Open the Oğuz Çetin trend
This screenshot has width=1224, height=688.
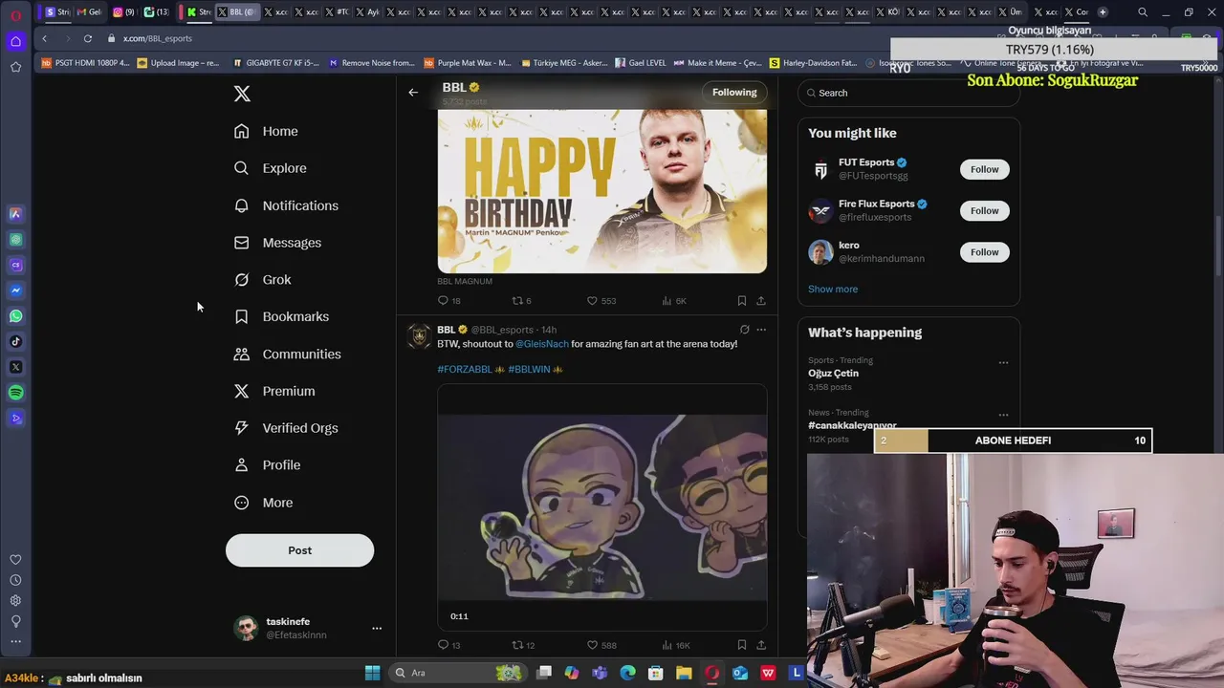[833, 374]
